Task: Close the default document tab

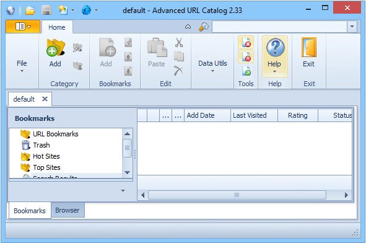Action: (x=45, y=99)
